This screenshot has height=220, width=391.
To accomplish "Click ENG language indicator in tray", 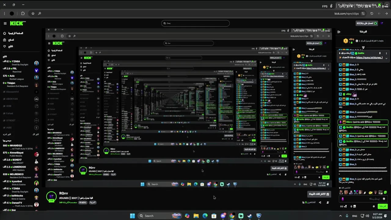I will (355, 216).
